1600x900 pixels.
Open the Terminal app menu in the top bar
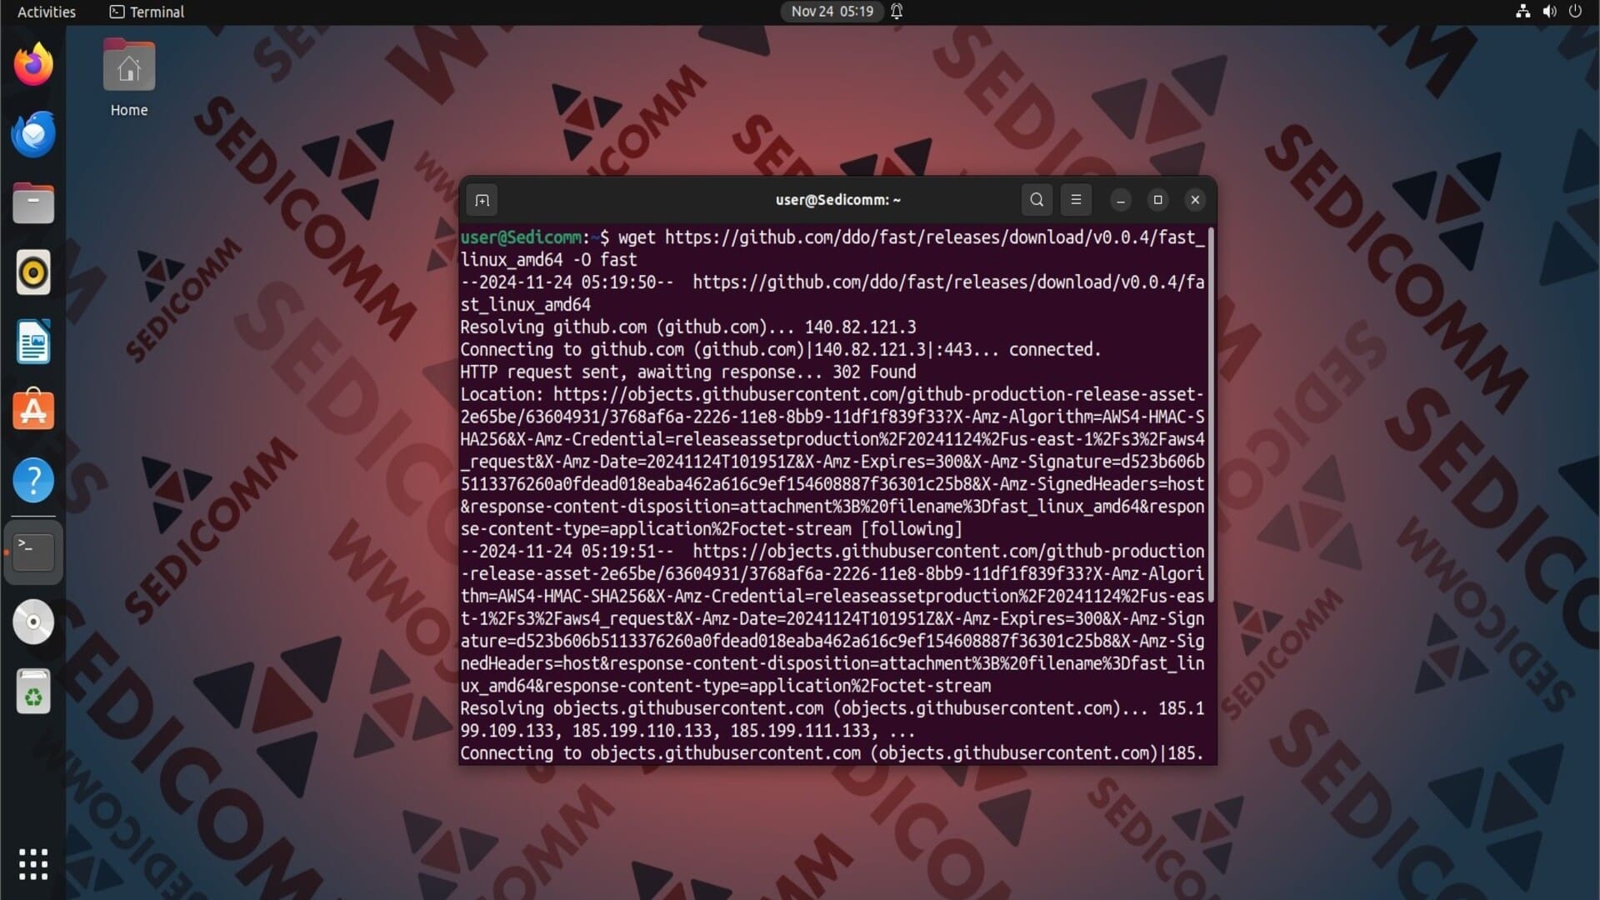pyautogui.click(x=147, y=12)
